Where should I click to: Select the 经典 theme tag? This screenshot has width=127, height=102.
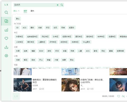click(x=25, y=51)
